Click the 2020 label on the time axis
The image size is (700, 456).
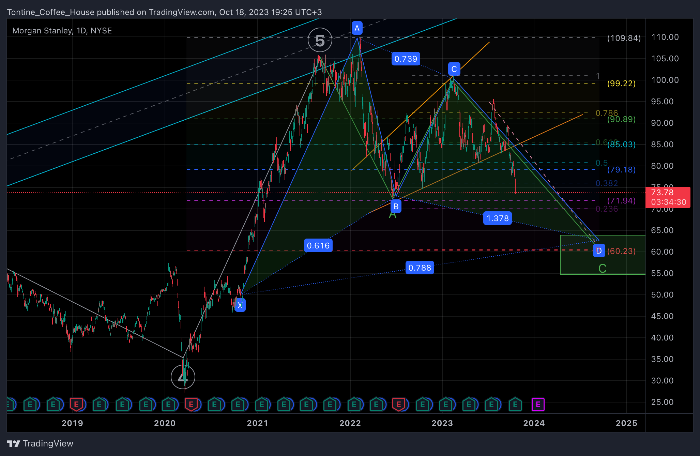pos(165,423)
